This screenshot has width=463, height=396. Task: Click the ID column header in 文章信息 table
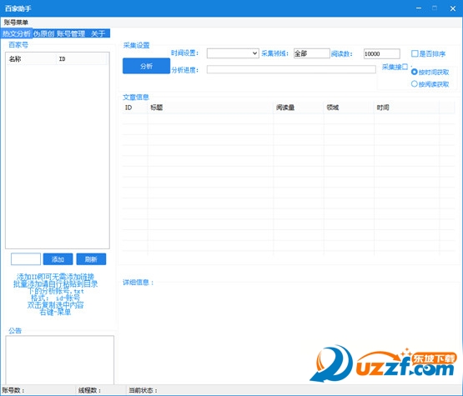click(x=134, y=108)
